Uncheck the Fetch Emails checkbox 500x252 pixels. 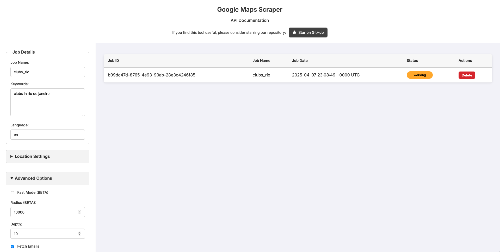[x=13, y=247]
